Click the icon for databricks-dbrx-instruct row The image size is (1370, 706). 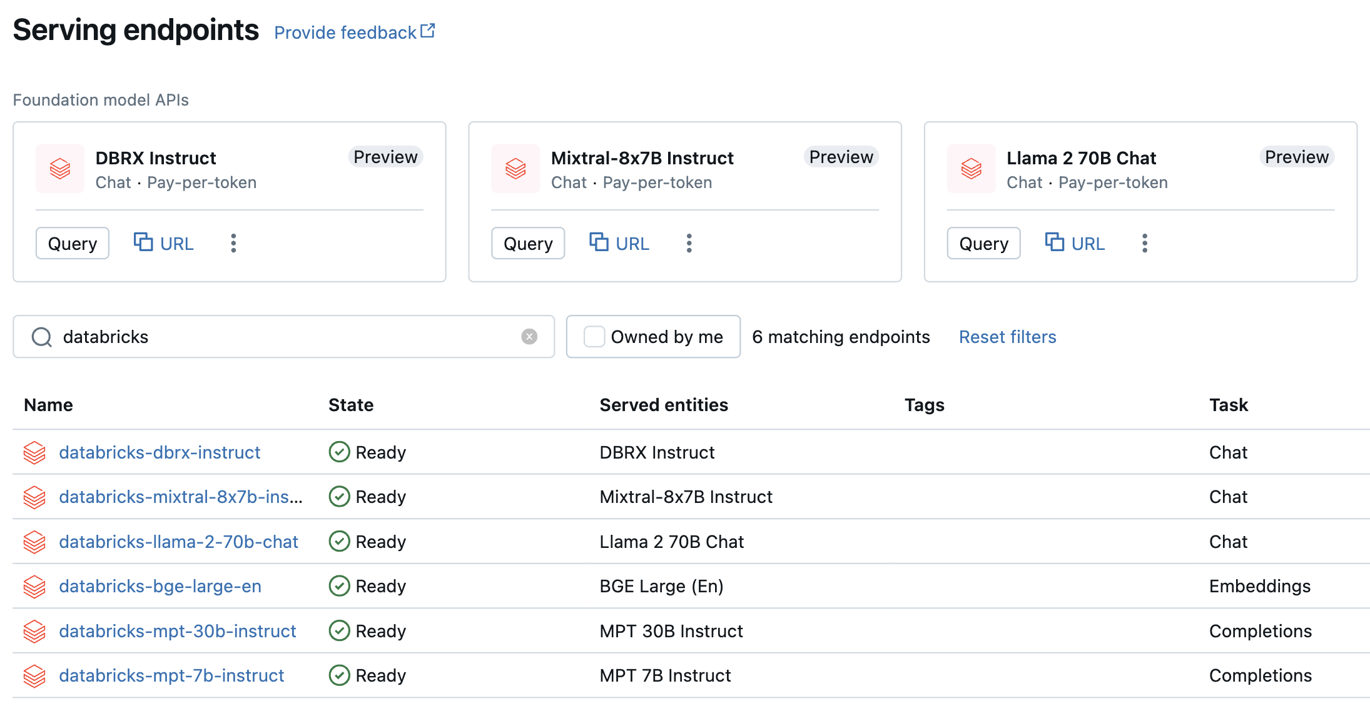pyautogui.click(x=34, y=452)
